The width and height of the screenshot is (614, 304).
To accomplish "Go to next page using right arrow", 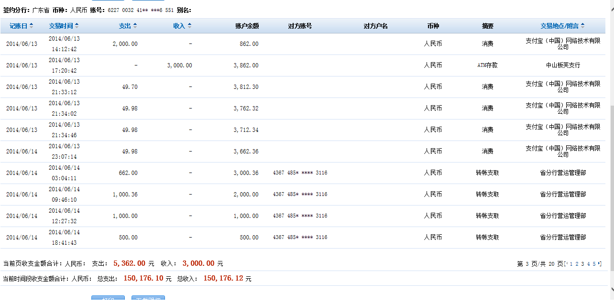I will [600, 264].
